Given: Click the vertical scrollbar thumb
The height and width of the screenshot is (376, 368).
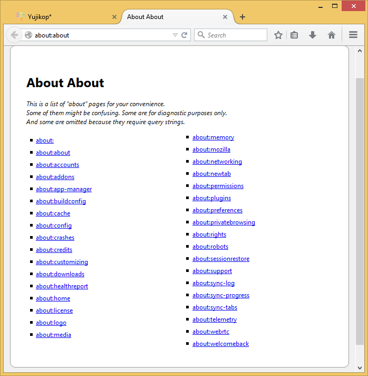Looking at the screenshot, I should 360,211.
